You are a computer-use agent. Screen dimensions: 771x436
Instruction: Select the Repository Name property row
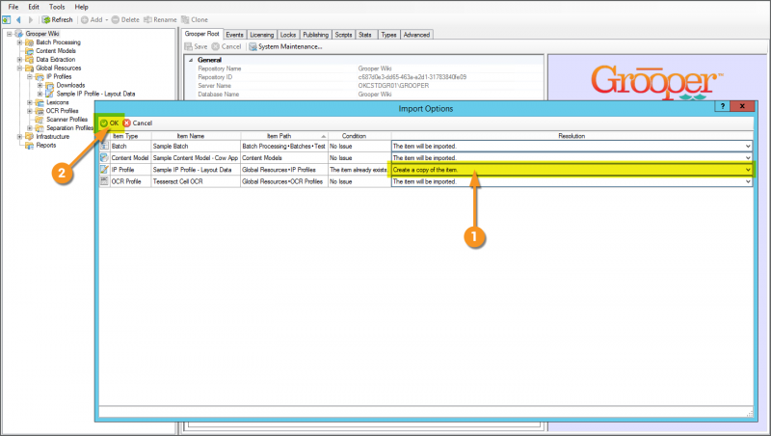(x=365, y=68)
